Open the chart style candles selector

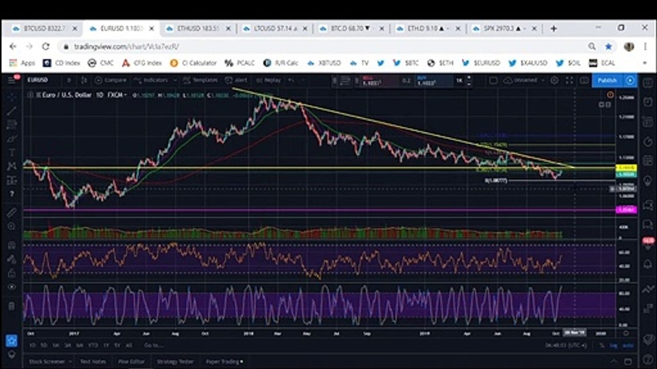pyautogui.click(x=84, y=80)
